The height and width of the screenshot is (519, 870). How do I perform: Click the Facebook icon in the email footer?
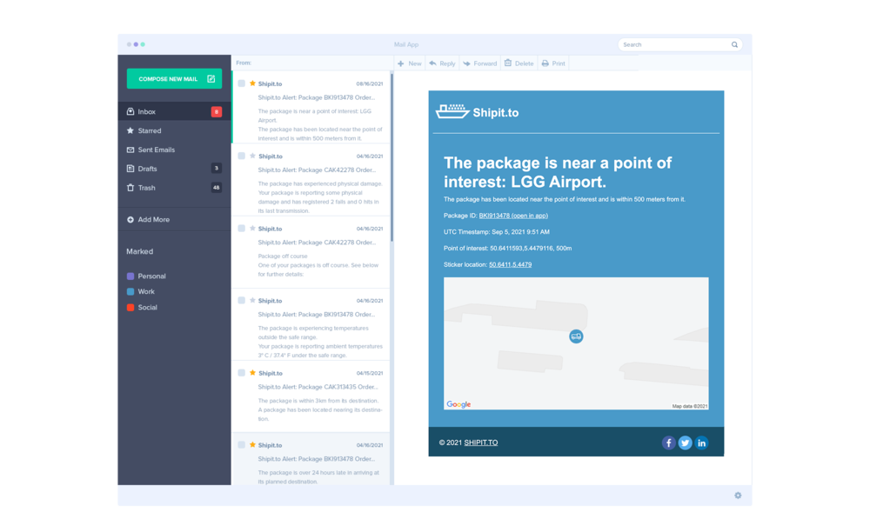(668, 442)
